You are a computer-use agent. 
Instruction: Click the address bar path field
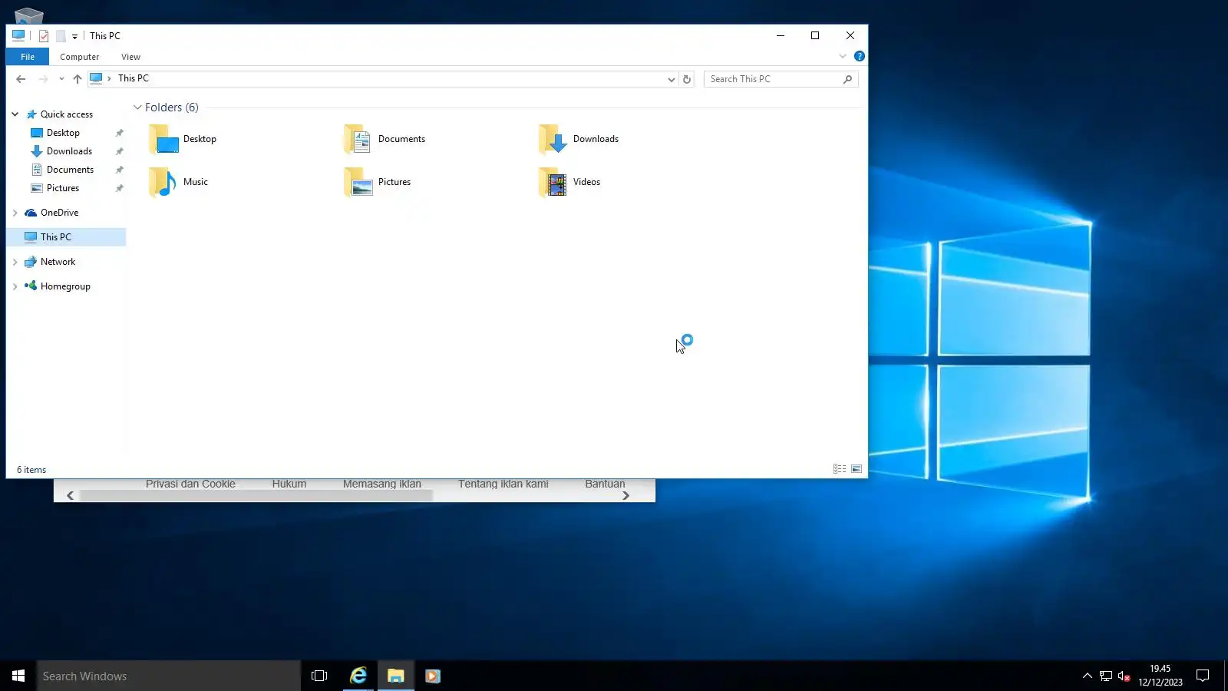coord(384,79)
